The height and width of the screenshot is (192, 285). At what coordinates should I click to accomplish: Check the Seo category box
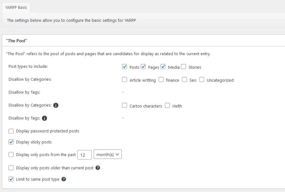coord(184,80)
